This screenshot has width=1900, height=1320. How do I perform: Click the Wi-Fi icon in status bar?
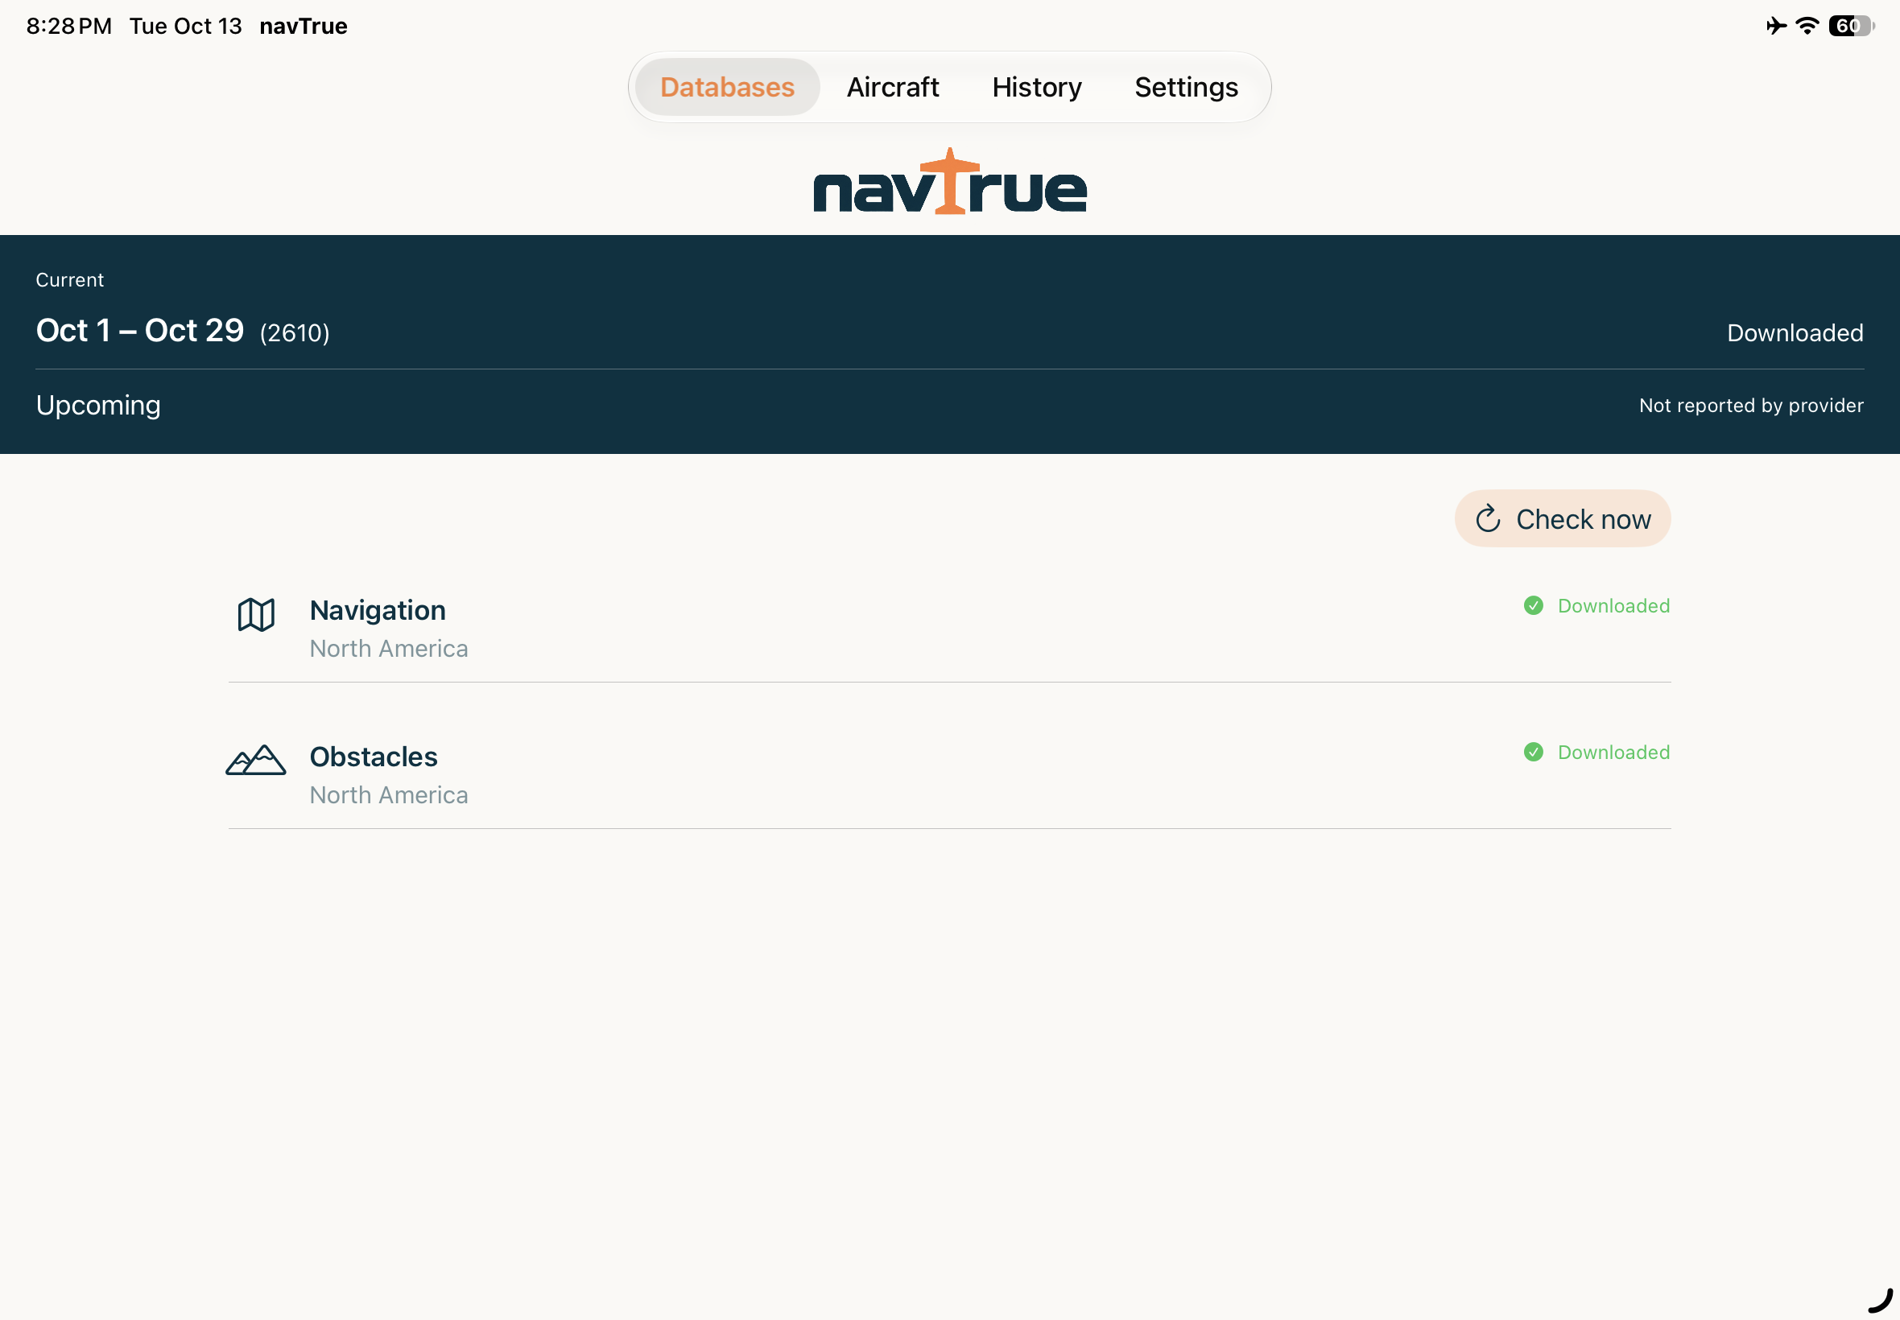(x=1807, y=26)
